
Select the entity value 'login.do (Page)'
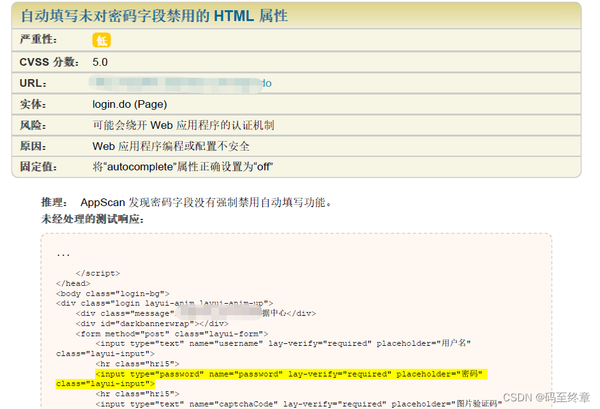point(130,105)
